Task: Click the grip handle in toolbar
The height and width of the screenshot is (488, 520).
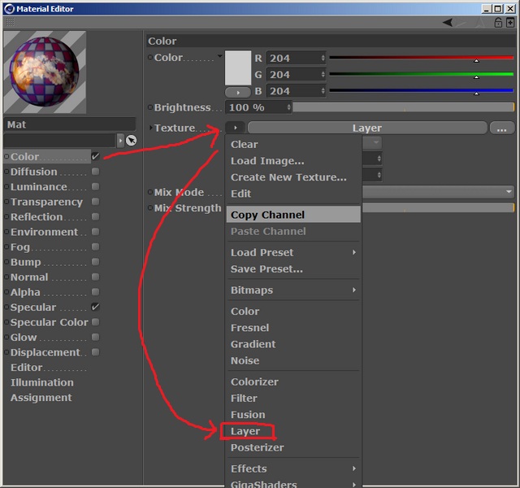Action: 11,22
